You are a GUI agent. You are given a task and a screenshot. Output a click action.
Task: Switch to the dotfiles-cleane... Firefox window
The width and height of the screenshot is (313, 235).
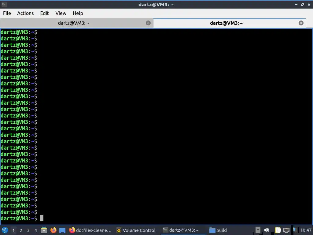click(x=90, y=230)
